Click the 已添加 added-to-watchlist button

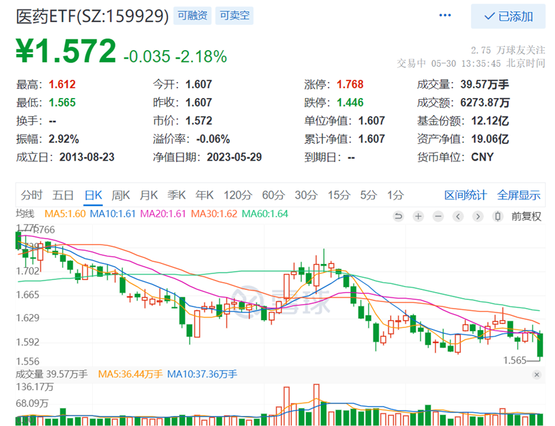pos(508,16)
